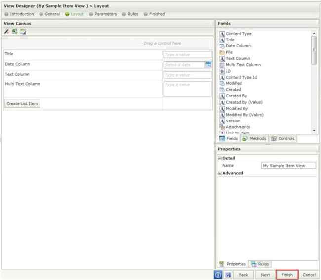This screenshot has height=280, width=321.
Task: Click the Multi Text Column label on canvas
Action: (x=22, y=84)
